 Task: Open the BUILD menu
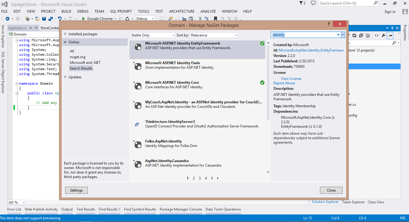click(66, 11)
